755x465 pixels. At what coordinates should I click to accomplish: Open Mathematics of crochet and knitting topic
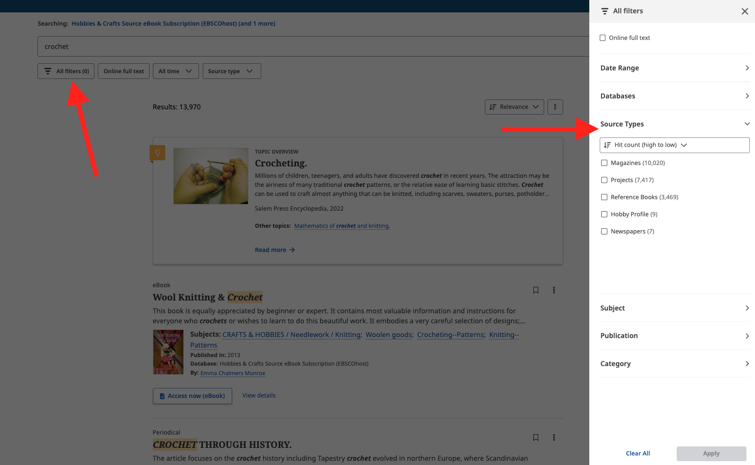[x=342, y=226]
